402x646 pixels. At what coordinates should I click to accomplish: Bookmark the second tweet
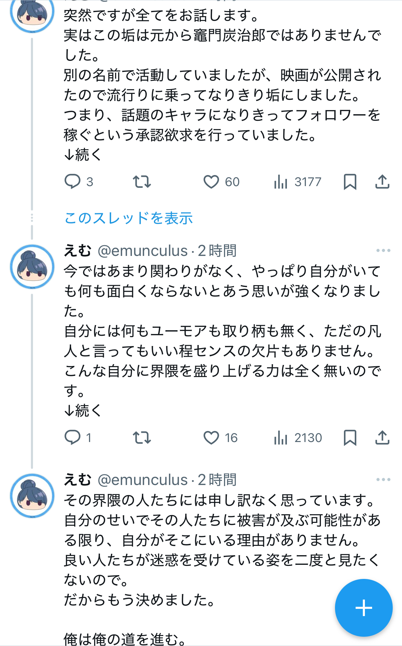[x=350, y=438]
